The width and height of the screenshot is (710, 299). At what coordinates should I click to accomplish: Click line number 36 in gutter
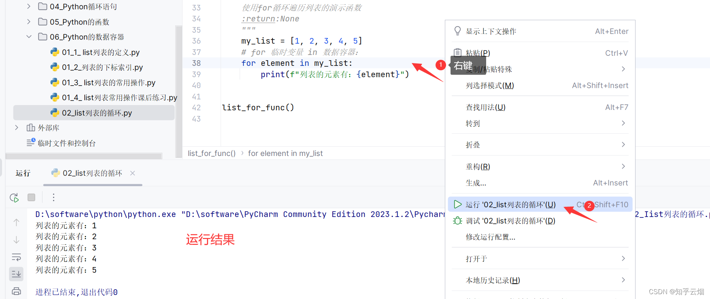[196, 41]
